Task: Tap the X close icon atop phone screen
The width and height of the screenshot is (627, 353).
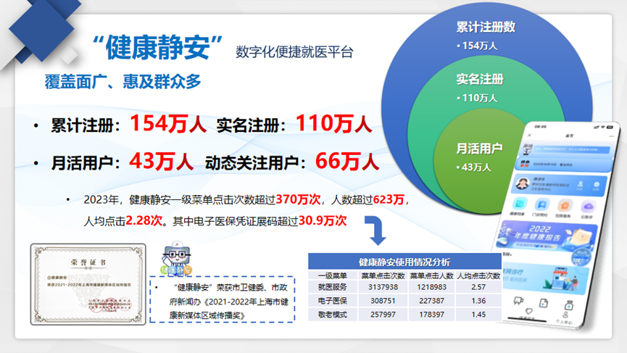Action: (x=530, y=135)
